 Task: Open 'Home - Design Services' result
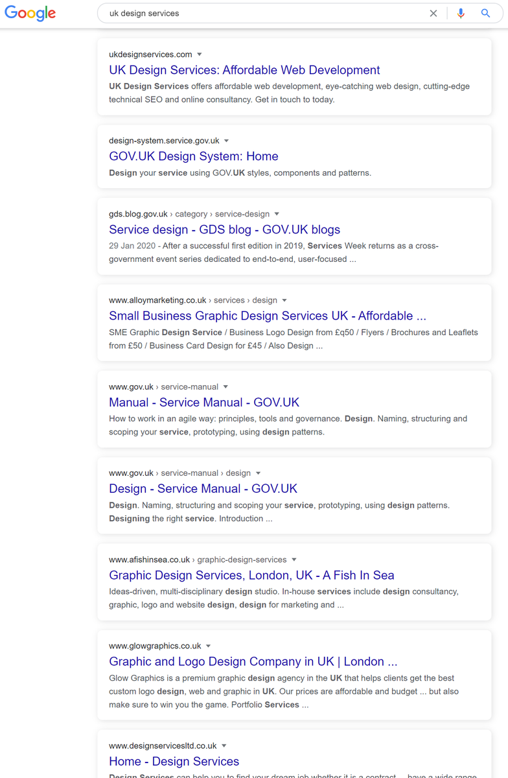click(174, 761)
